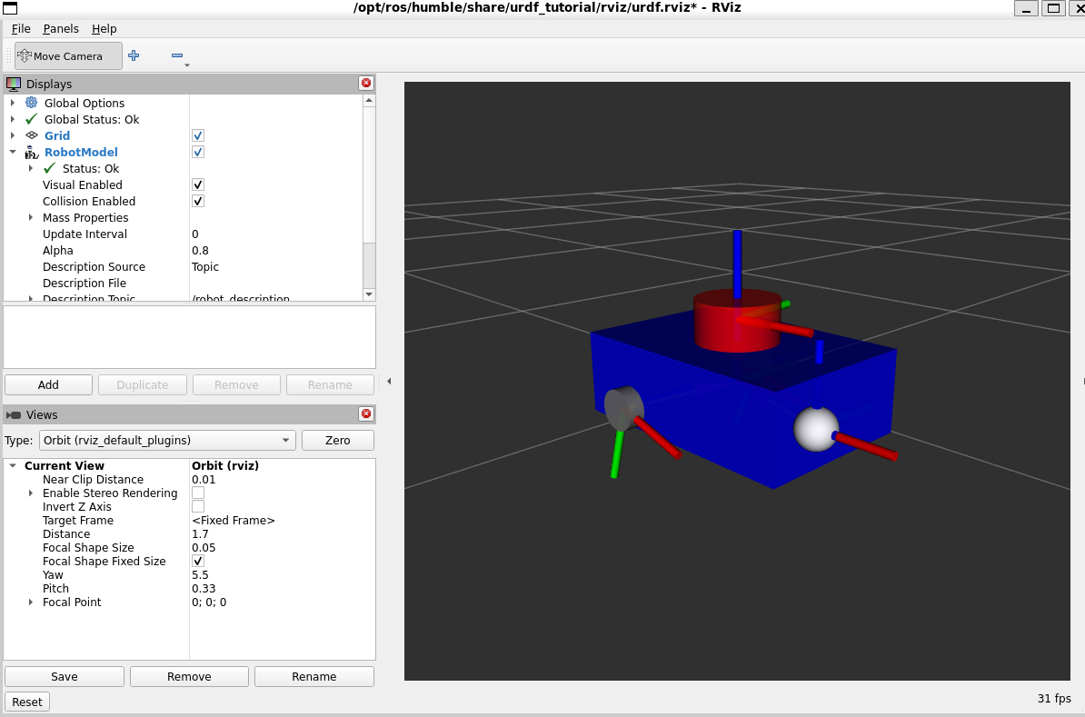Close the Views panel with red X
1085x717 pixels.
[366, 414]
